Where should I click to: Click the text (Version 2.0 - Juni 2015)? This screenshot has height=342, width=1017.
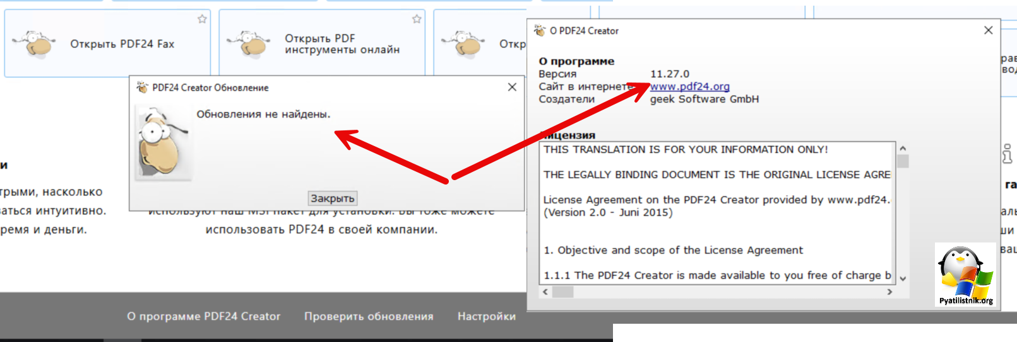[608, 212]
